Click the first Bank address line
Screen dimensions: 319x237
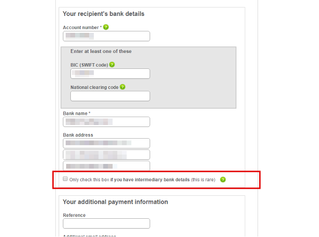click(106, 143)
